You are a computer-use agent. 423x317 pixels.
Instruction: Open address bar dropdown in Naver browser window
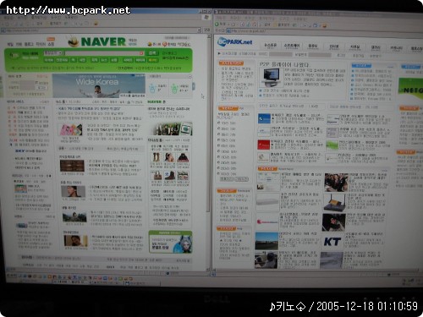(x=199, y=30)
